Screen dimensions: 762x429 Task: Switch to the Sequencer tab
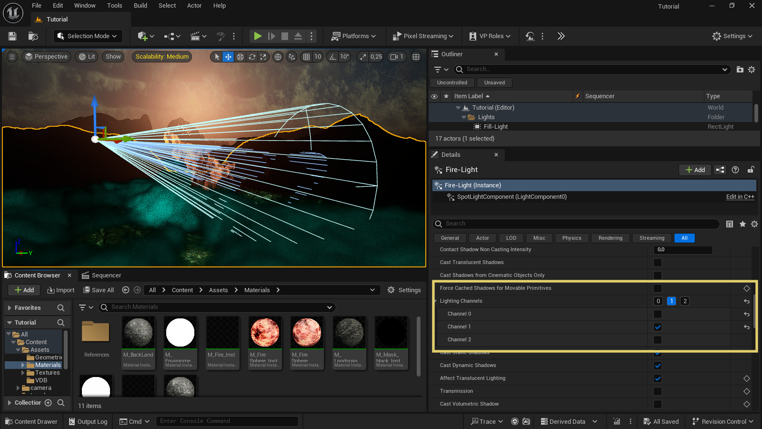[101, 276]
